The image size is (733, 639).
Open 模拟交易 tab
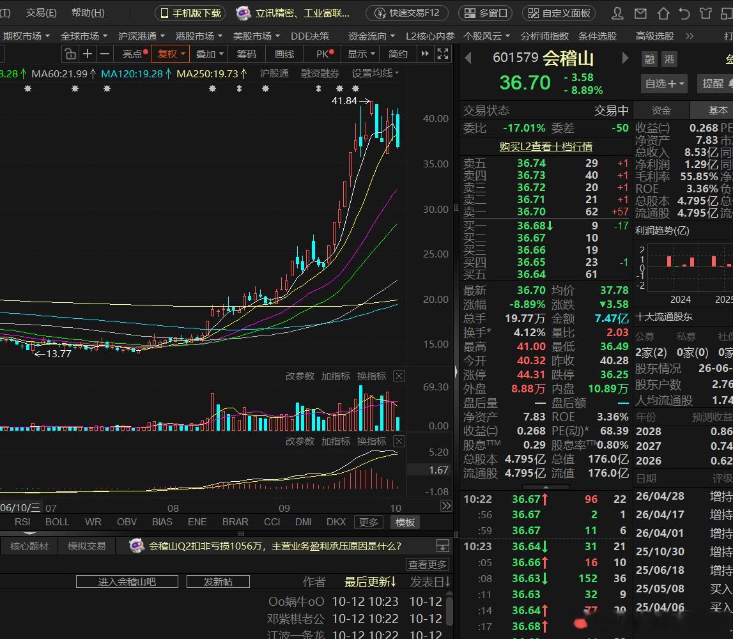pos(86,546)
